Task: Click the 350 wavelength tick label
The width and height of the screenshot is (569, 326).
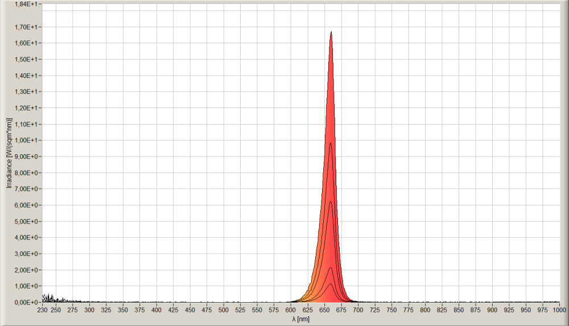Action: coord(123,310)
